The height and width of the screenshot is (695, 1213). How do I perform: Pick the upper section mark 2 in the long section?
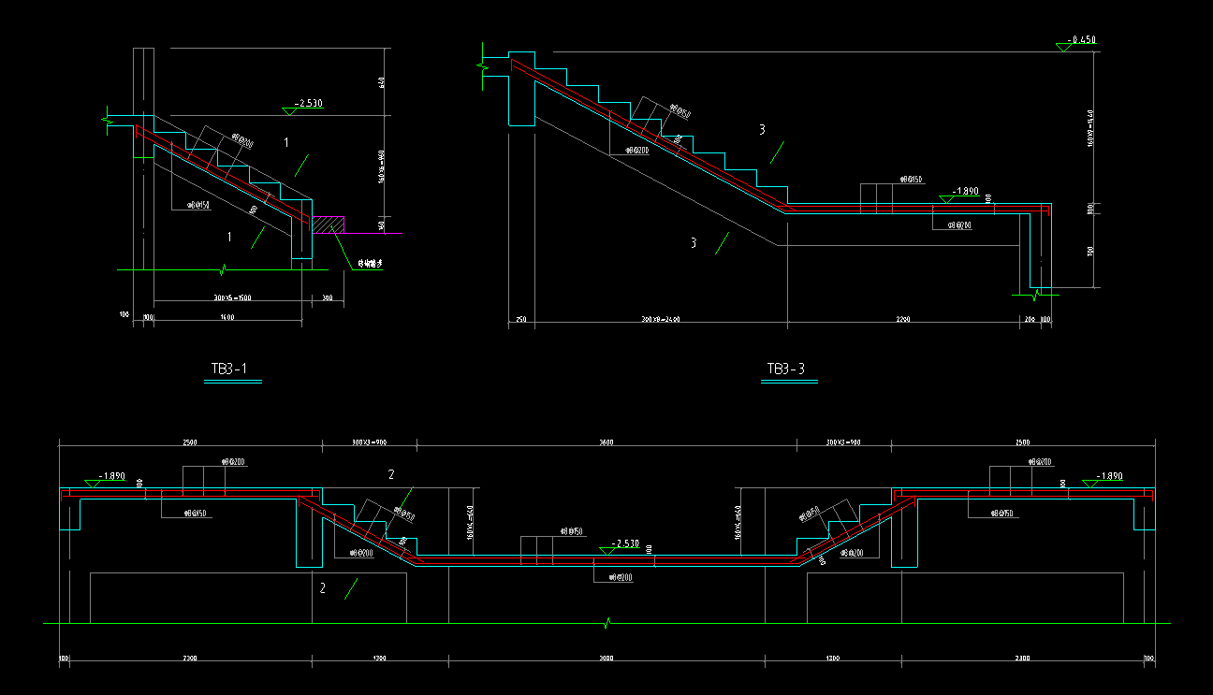tap(391, 474)
